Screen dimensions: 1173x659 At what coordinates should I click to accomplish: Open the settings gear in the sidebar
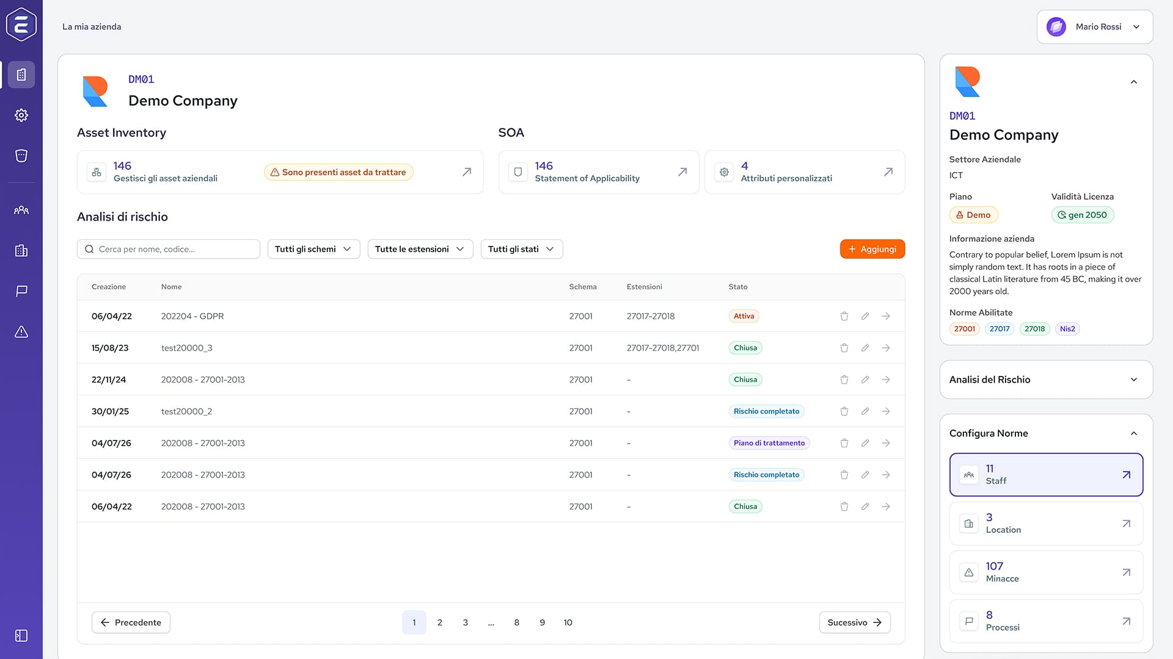[21, 115]
